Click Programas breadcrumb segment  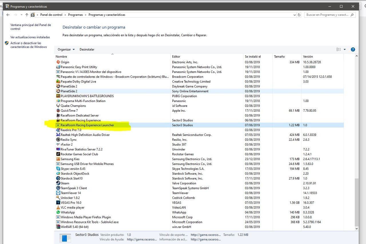pyautogui.click(x=75, y=15)
